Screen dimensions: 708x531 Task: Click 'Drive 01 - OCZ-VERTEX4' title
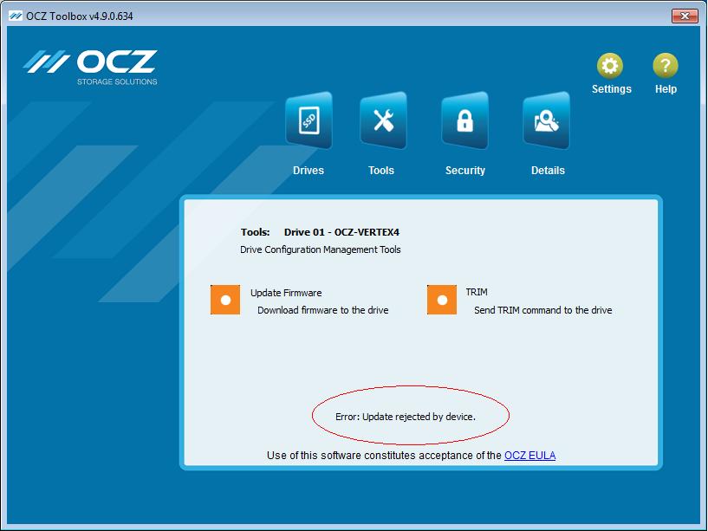[341, 232]
